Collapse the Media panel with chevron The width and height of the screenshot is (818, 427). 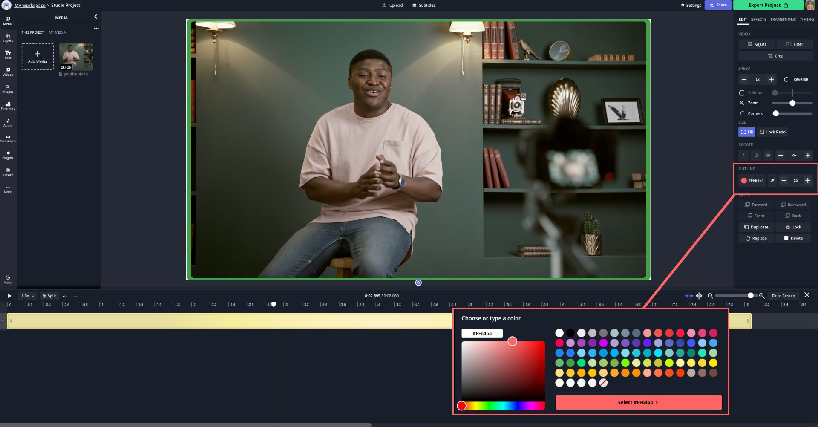pos(95,17)
